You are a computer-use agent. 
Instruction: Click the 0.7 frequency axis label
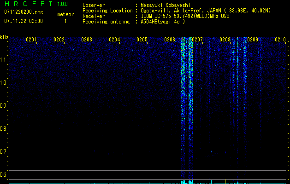tap(3, 152)
